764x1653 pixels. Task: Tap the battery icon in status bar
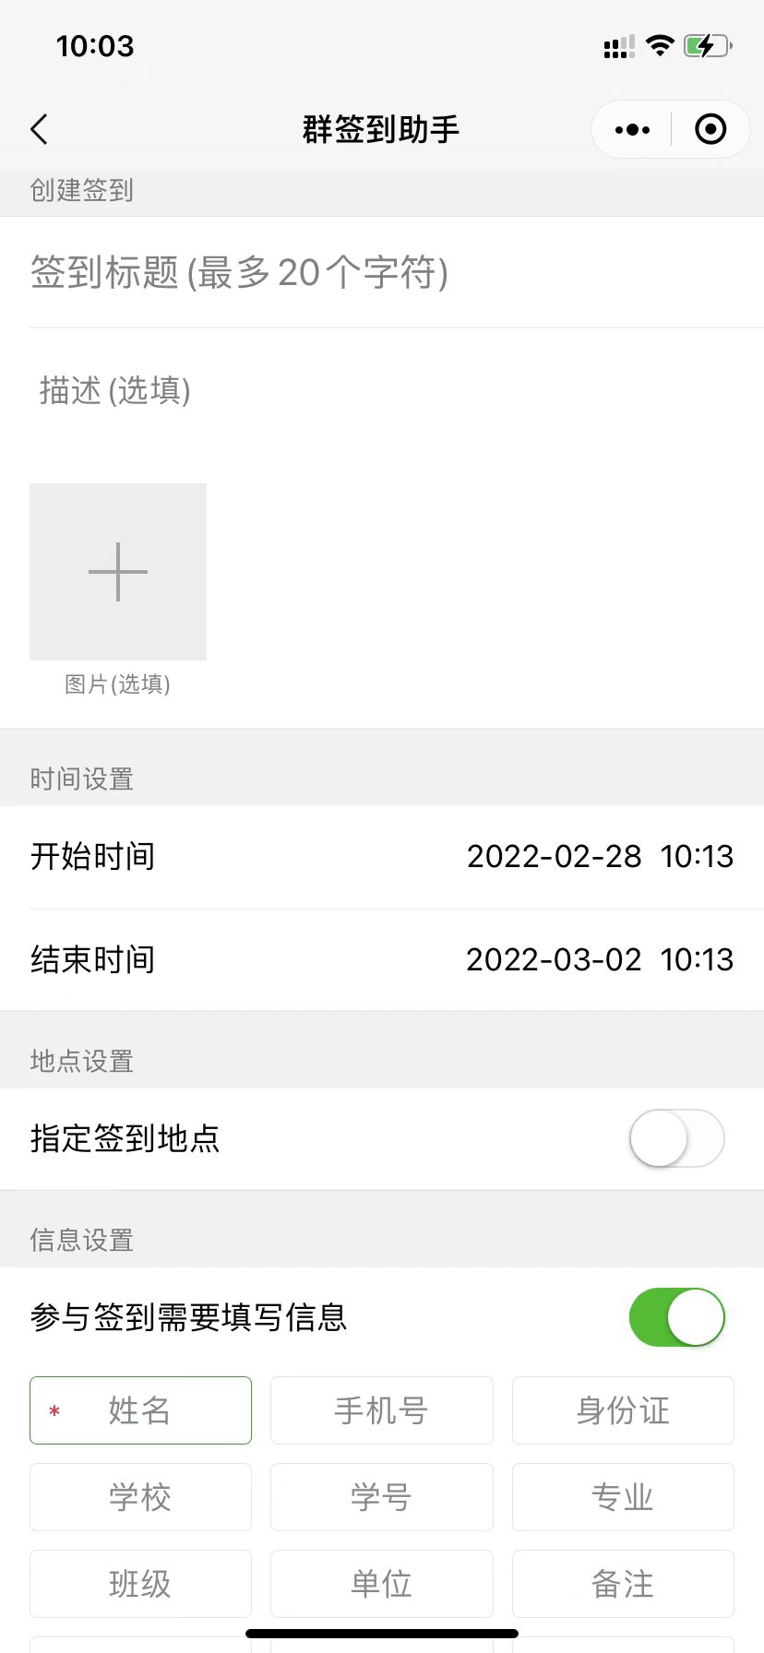707,46
